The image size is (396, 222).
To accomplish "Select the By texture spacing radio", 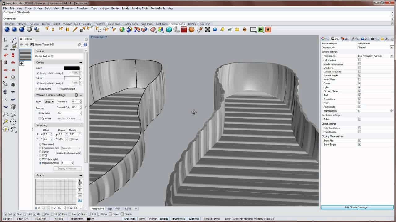I will click(40, 118).
